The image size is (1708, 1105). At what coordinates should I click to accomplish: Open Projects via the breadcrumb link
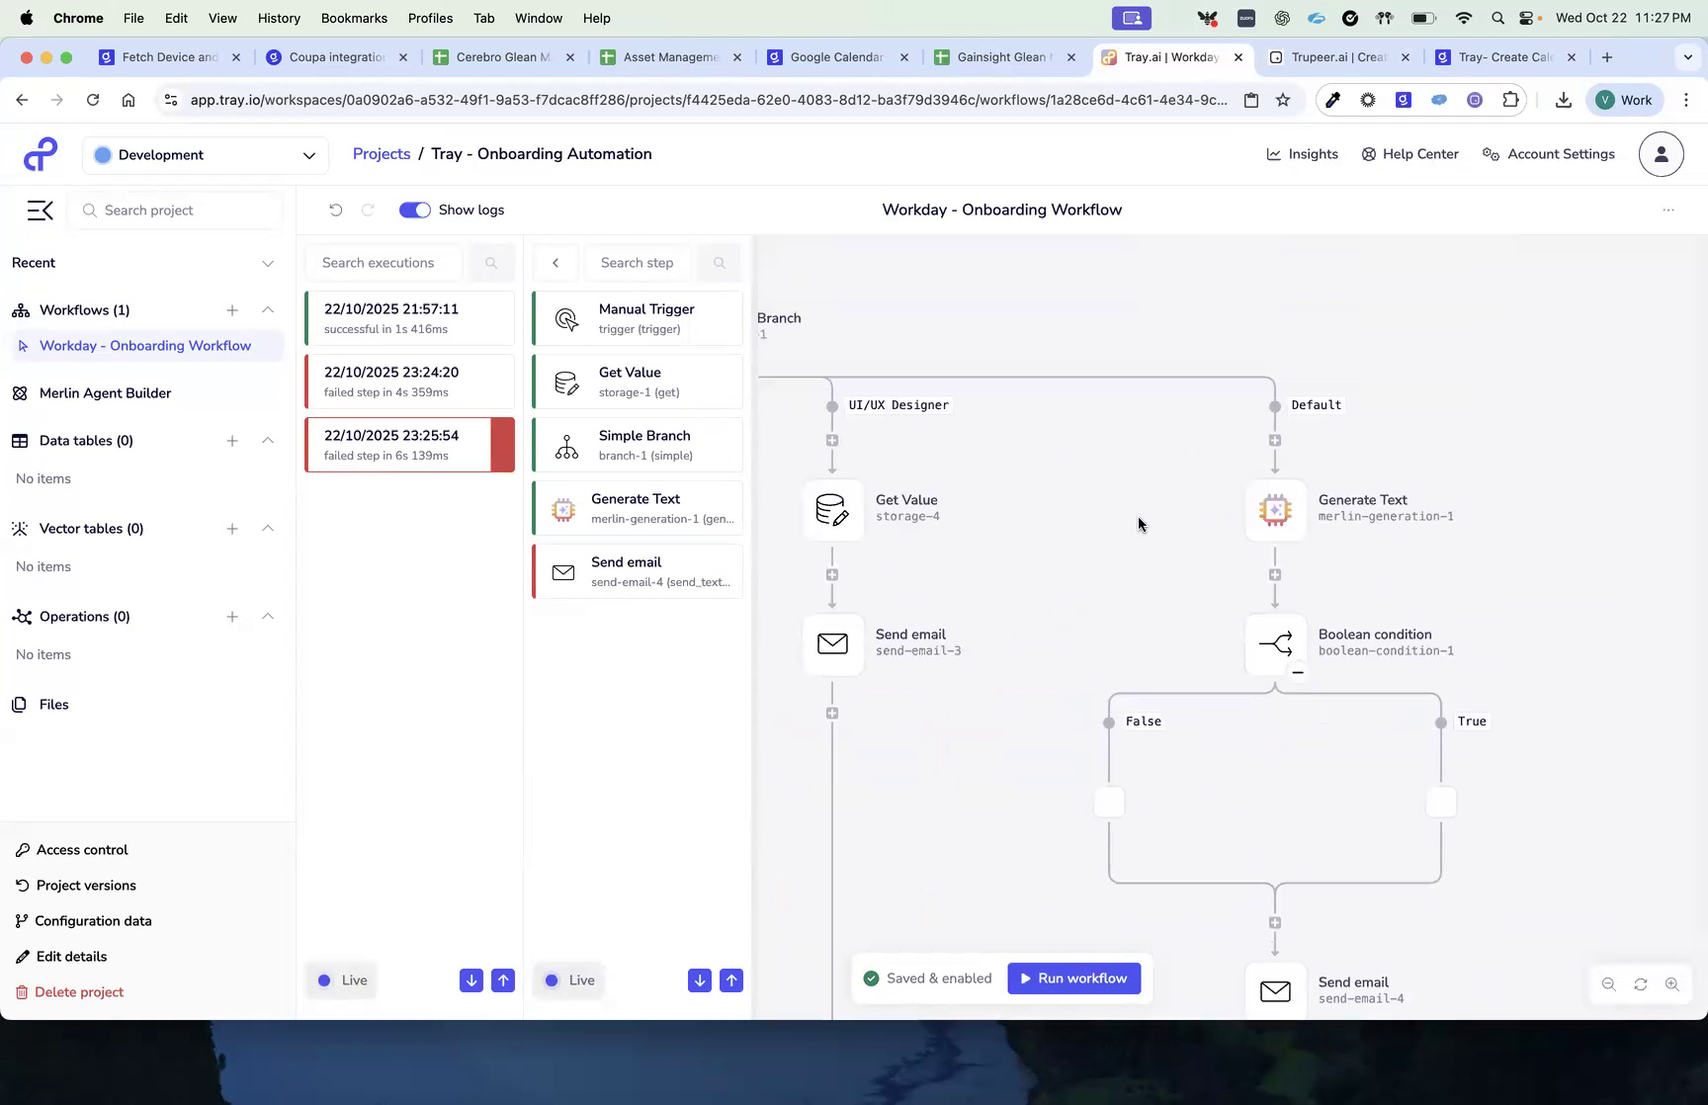[x=381, y=153]
